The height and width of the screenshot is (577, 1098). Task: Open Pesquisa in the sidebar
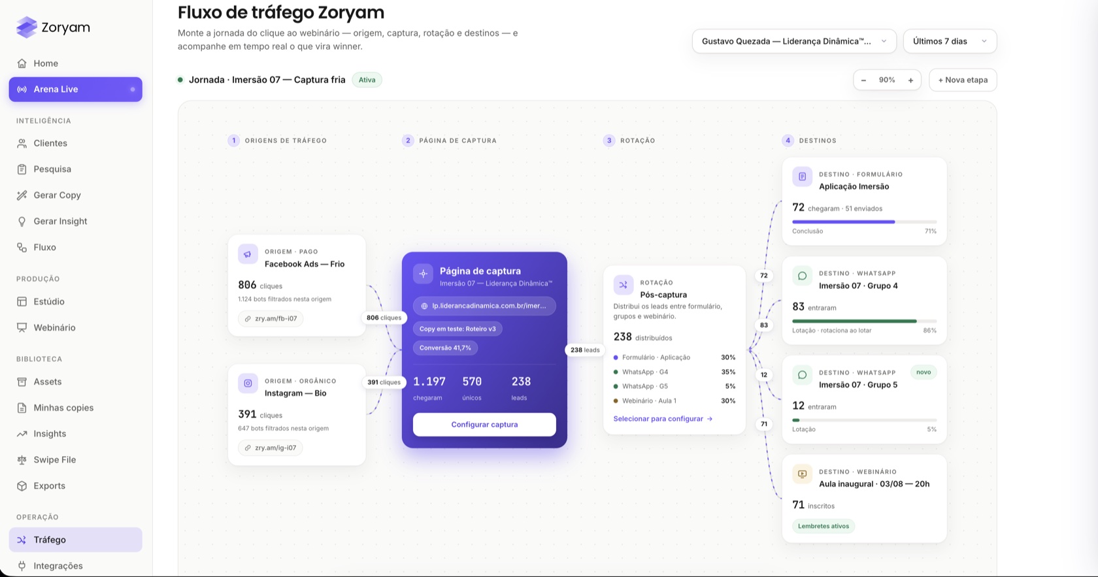tap(75, 169)
